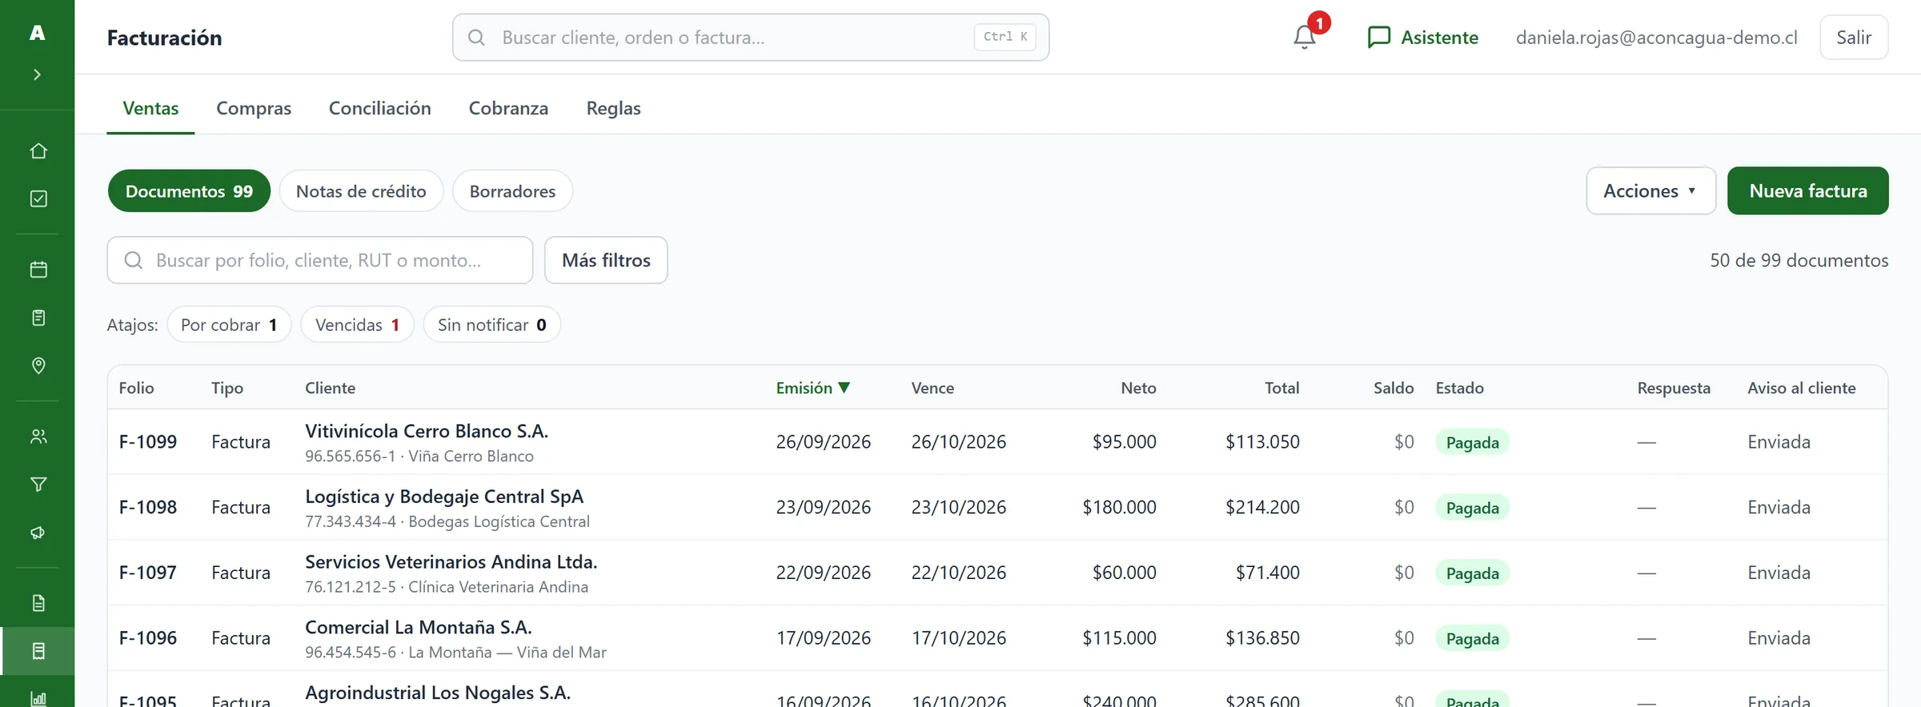This screenshot has width=1921, height=707.
Task: Toggle the Vencidas shortcut filter
Action: coord(357,325)
